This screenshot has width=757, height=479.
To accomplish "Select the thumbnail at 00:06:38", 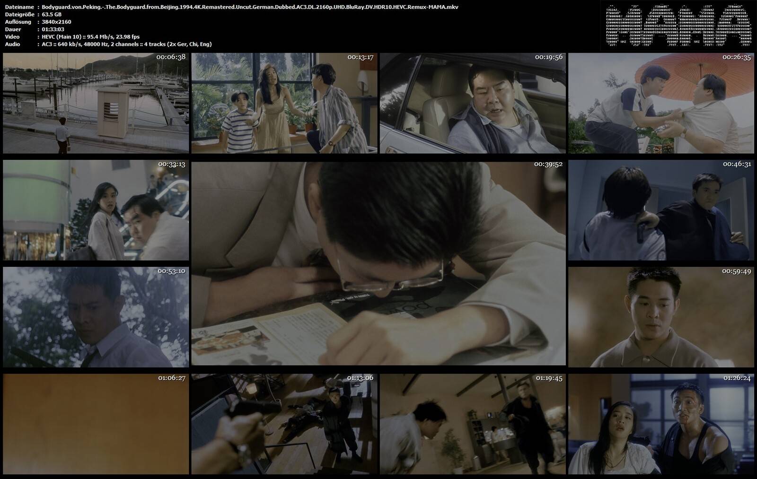I will (x=96, y=103).
